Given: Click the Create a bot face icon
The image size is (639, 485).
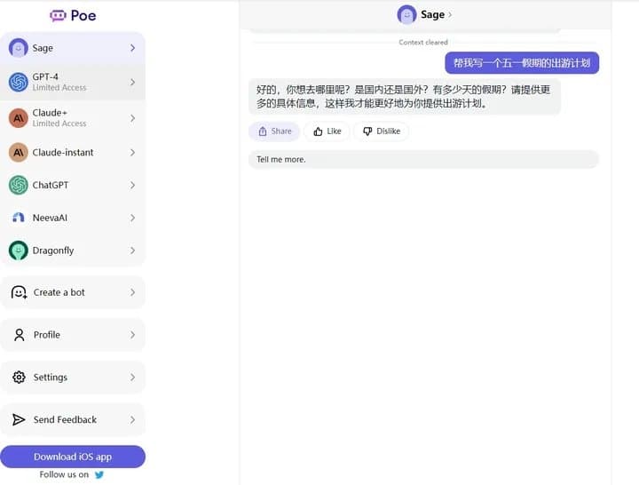Looking at the screenshot, I should [19, 292].
